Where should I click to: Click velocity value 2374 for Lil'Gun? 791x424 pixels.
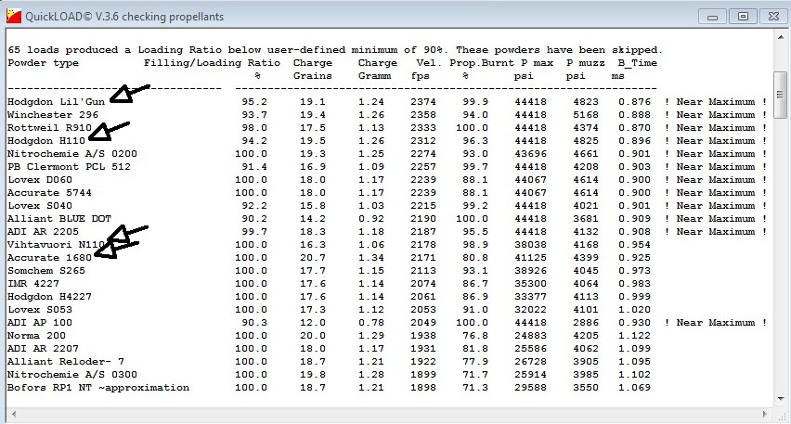pyautogui.click(x=423, y=102)
